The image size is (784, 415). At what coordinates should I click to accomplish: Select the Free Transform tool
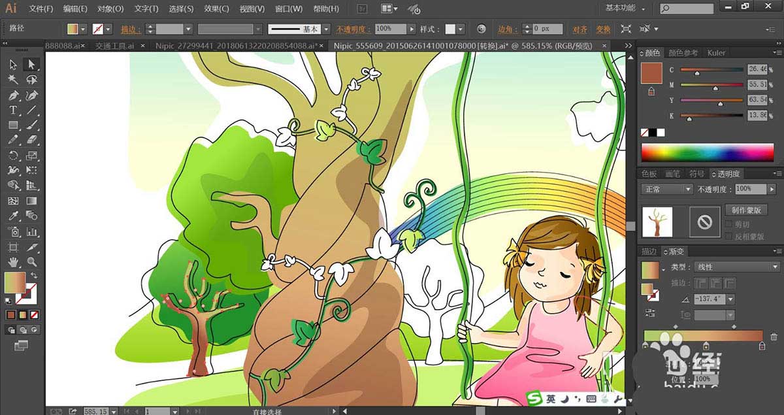(31, 171)
